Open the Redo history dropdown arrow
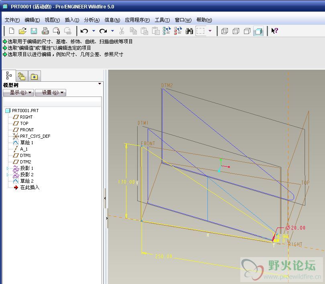 (x=113, y=31)
